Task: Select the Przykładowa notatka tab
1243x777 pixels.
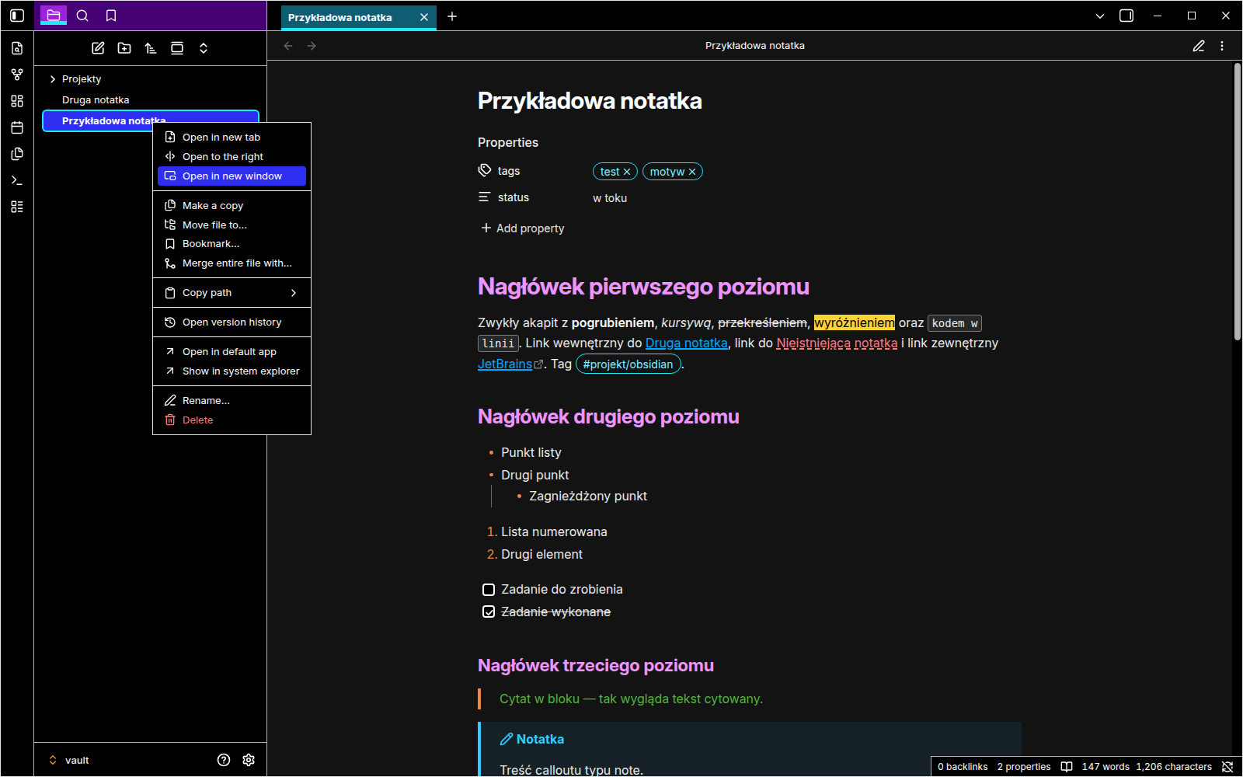Action: click(358, 17)
